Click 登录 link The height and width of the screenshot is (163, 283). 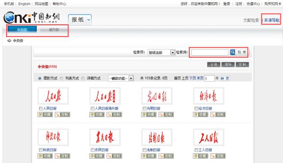226,4
